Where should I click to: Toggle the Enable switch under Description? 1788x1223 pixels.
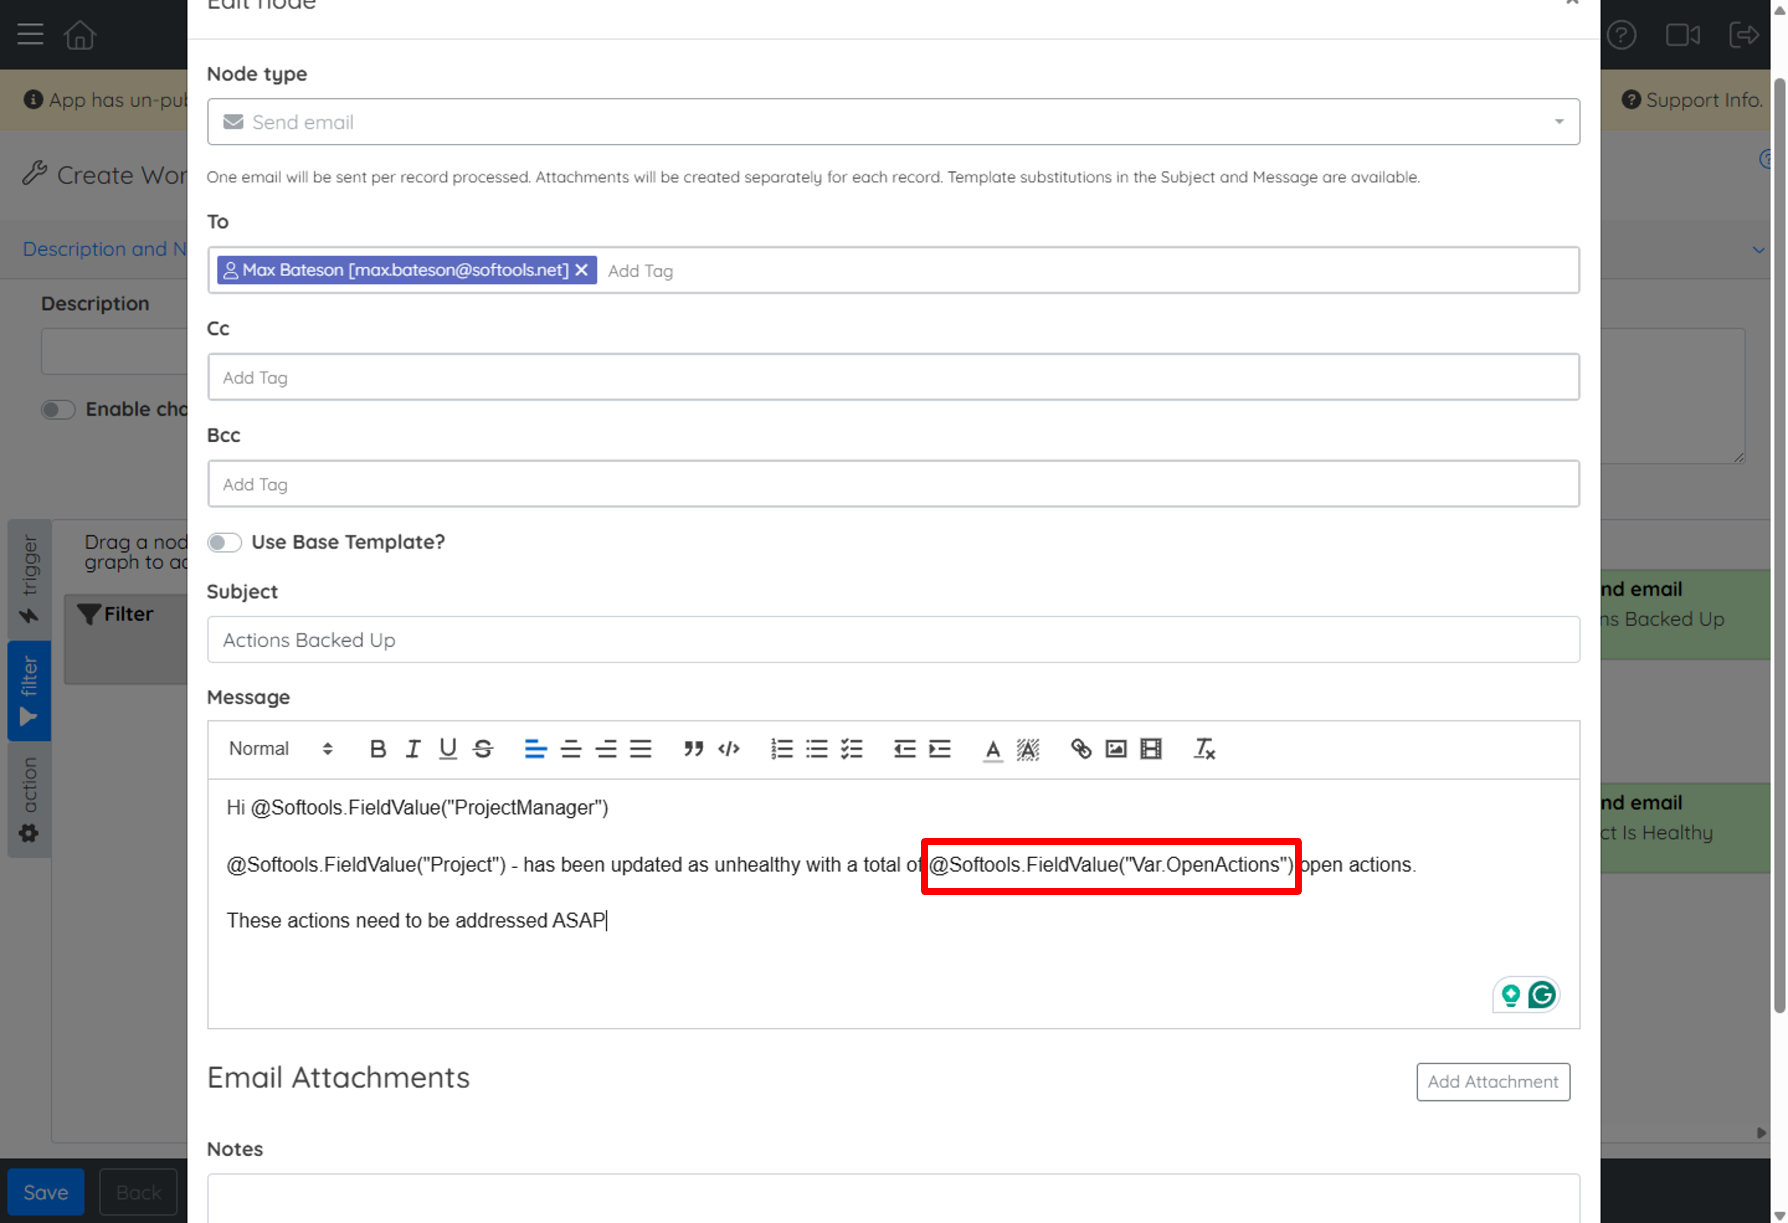point(58,409)
